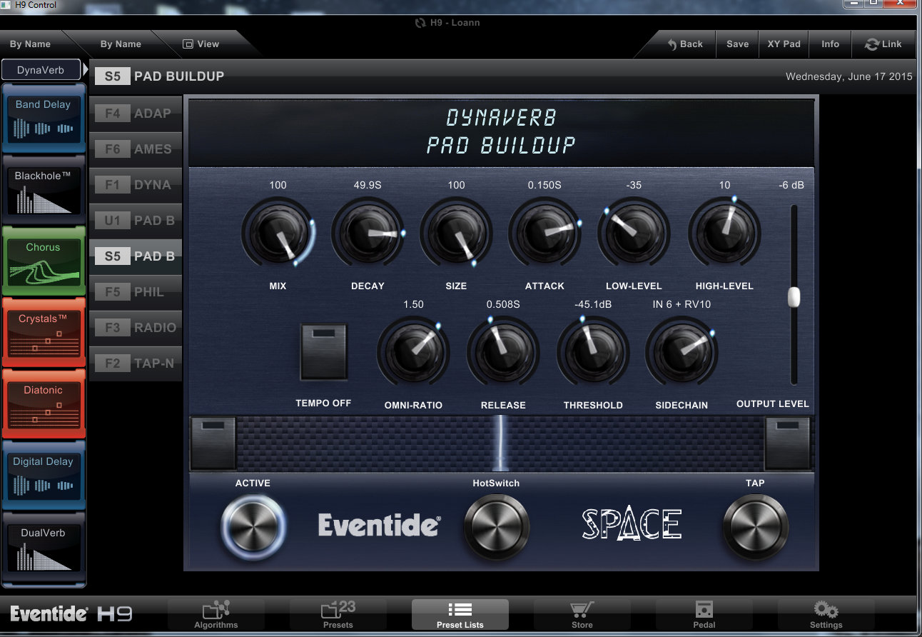Click the DYNAVERB PAD BUILDUP display
Image resolution: width=922 pixels, height=637 pixels.
501,131
